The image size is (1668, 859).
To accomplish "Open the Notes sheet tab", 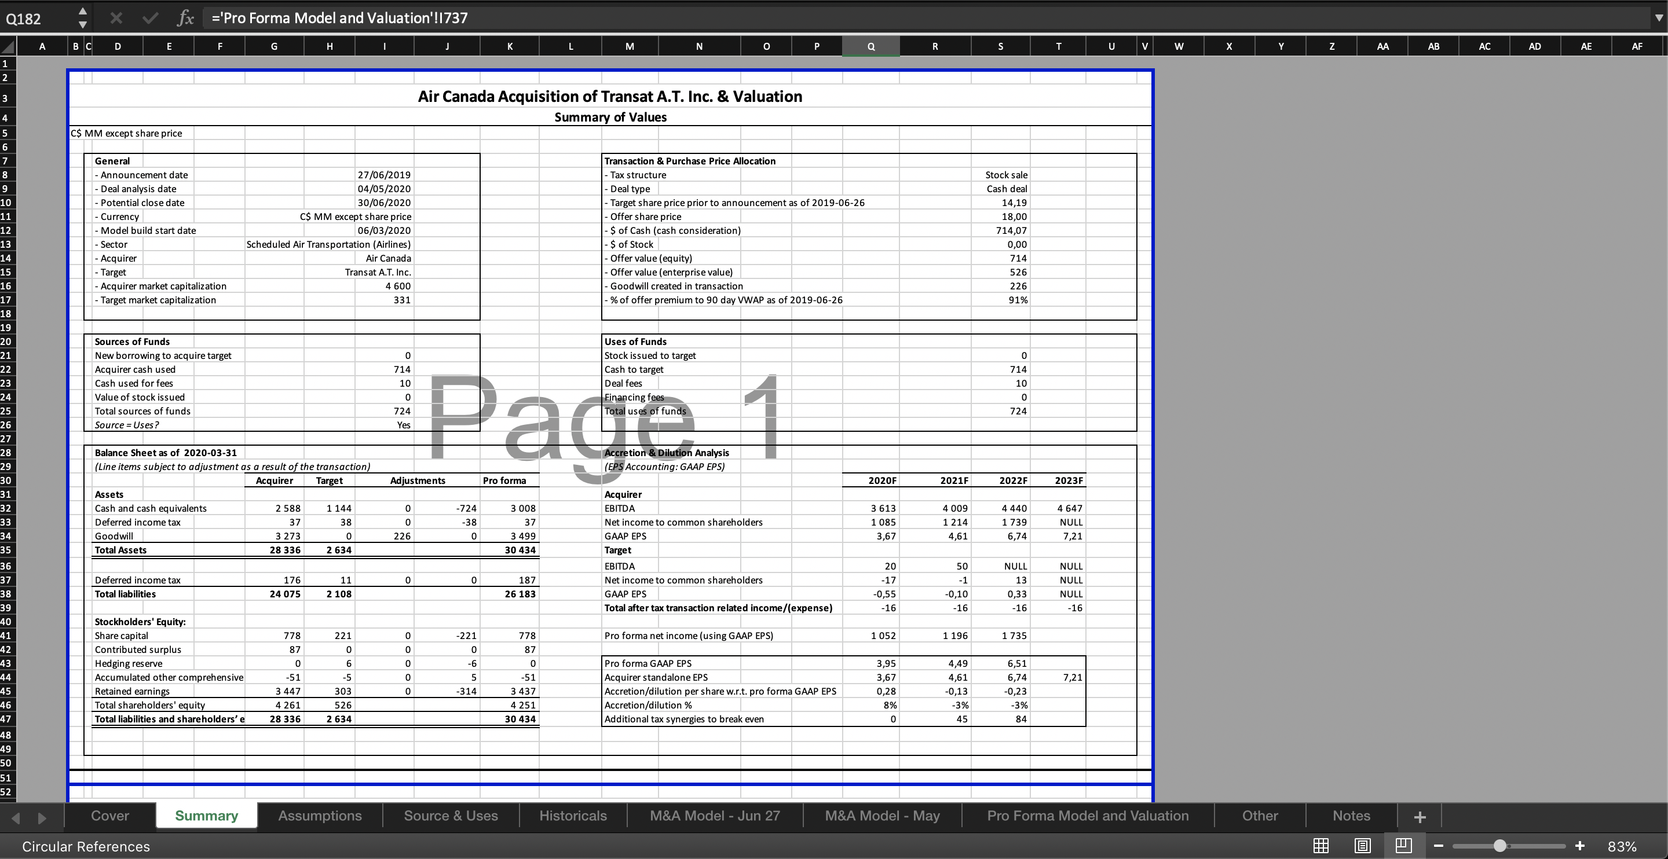I will (1351, 816).
